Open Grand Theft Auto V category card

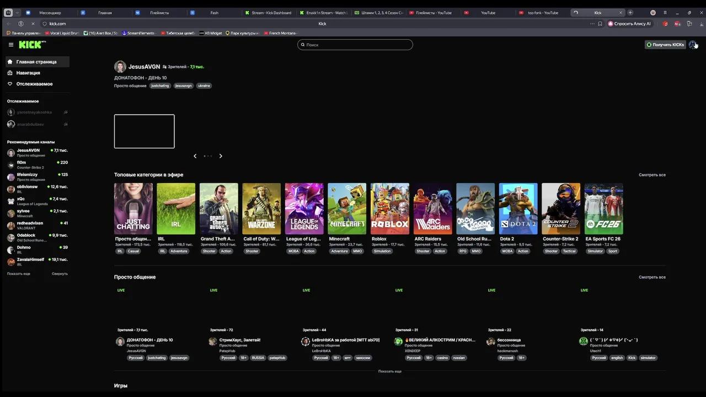click(x=219, y=208)
